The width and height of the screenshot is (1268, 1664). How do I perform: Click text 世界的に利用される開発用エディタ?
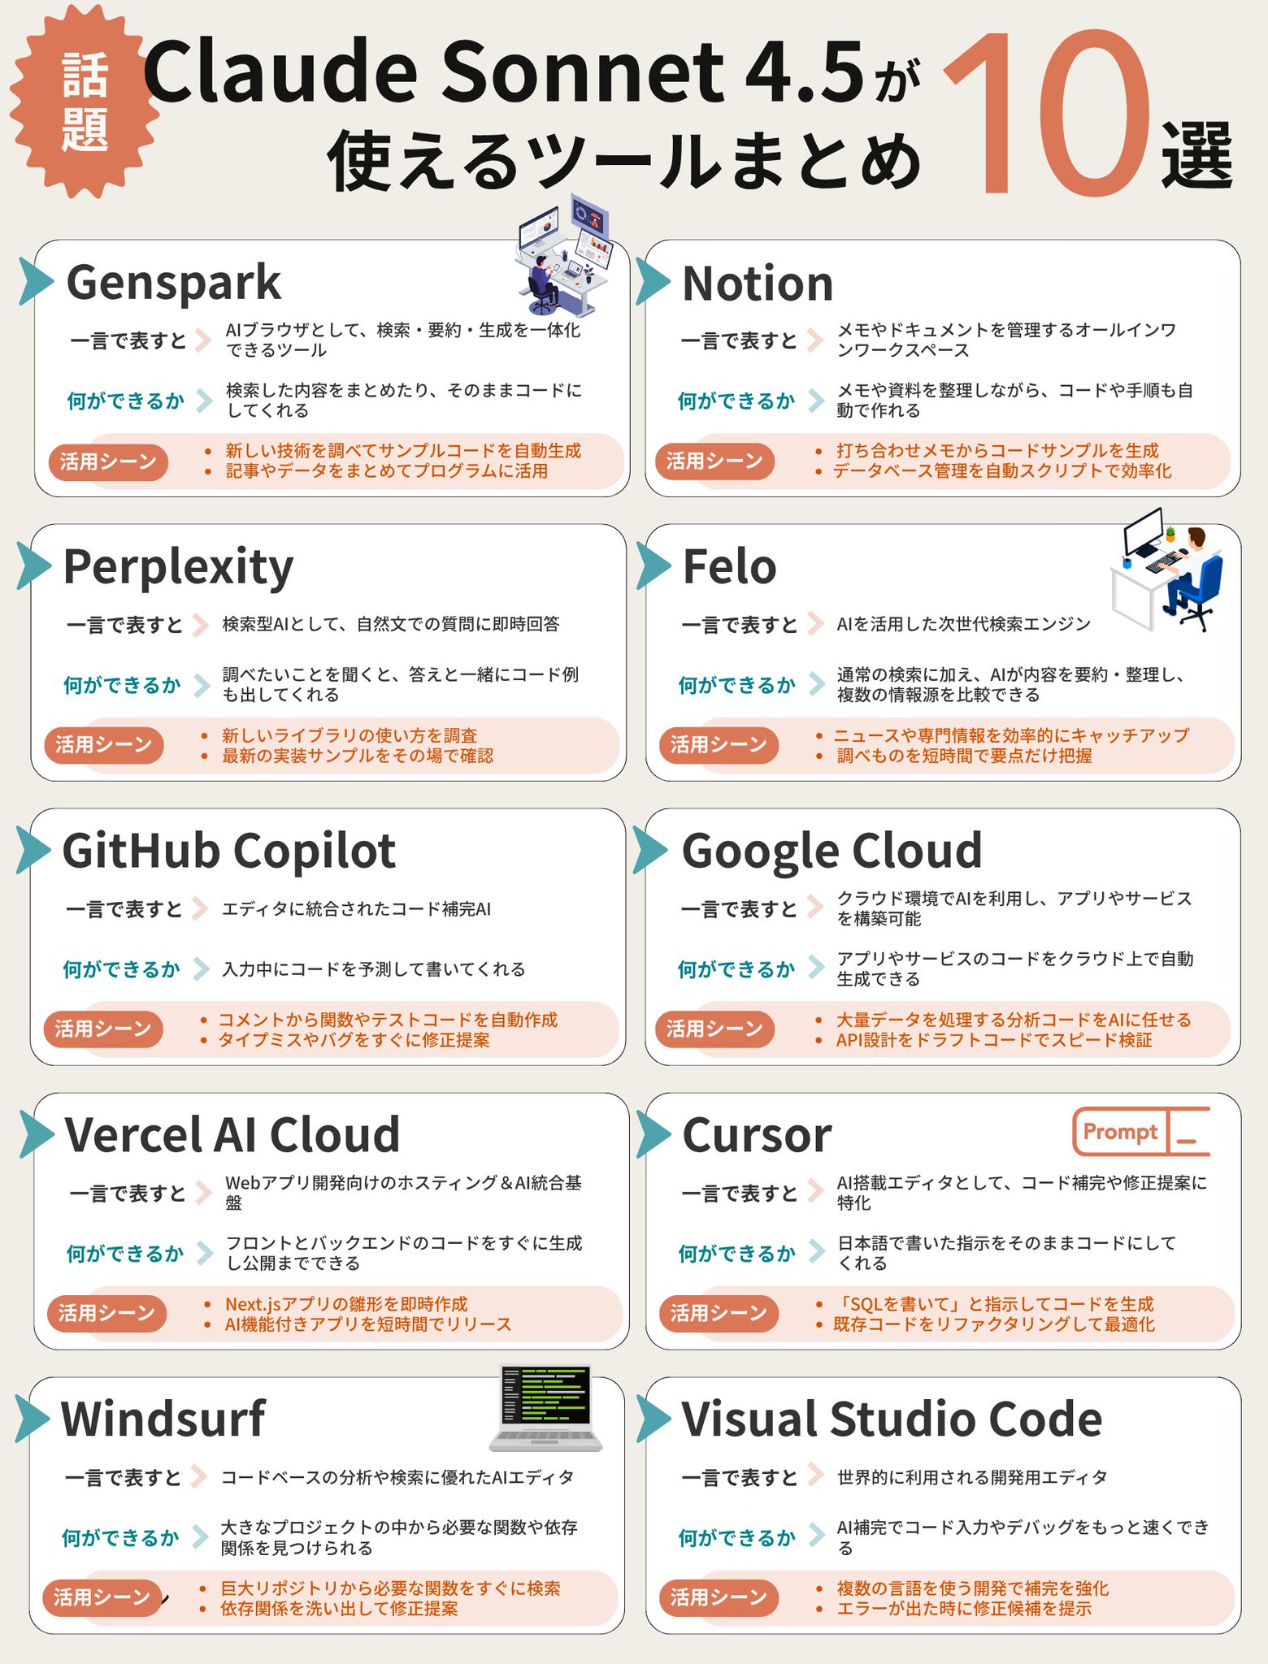972,1477
